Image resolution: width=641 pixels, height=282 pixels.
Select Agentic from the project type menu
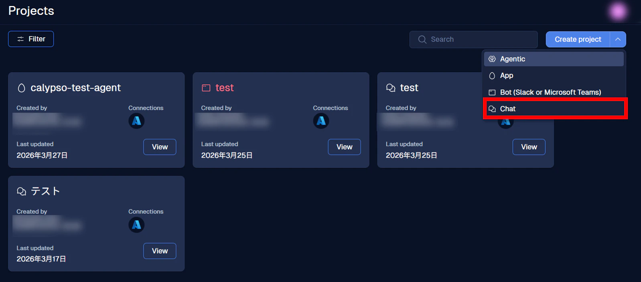[554, 59]
